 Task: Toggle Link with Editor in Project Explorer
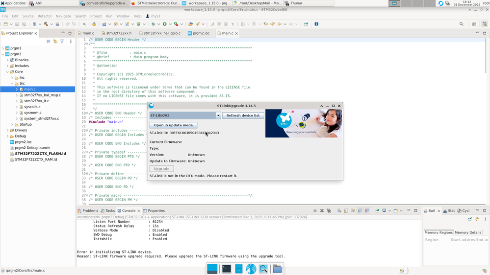click(x=55, y=41)
